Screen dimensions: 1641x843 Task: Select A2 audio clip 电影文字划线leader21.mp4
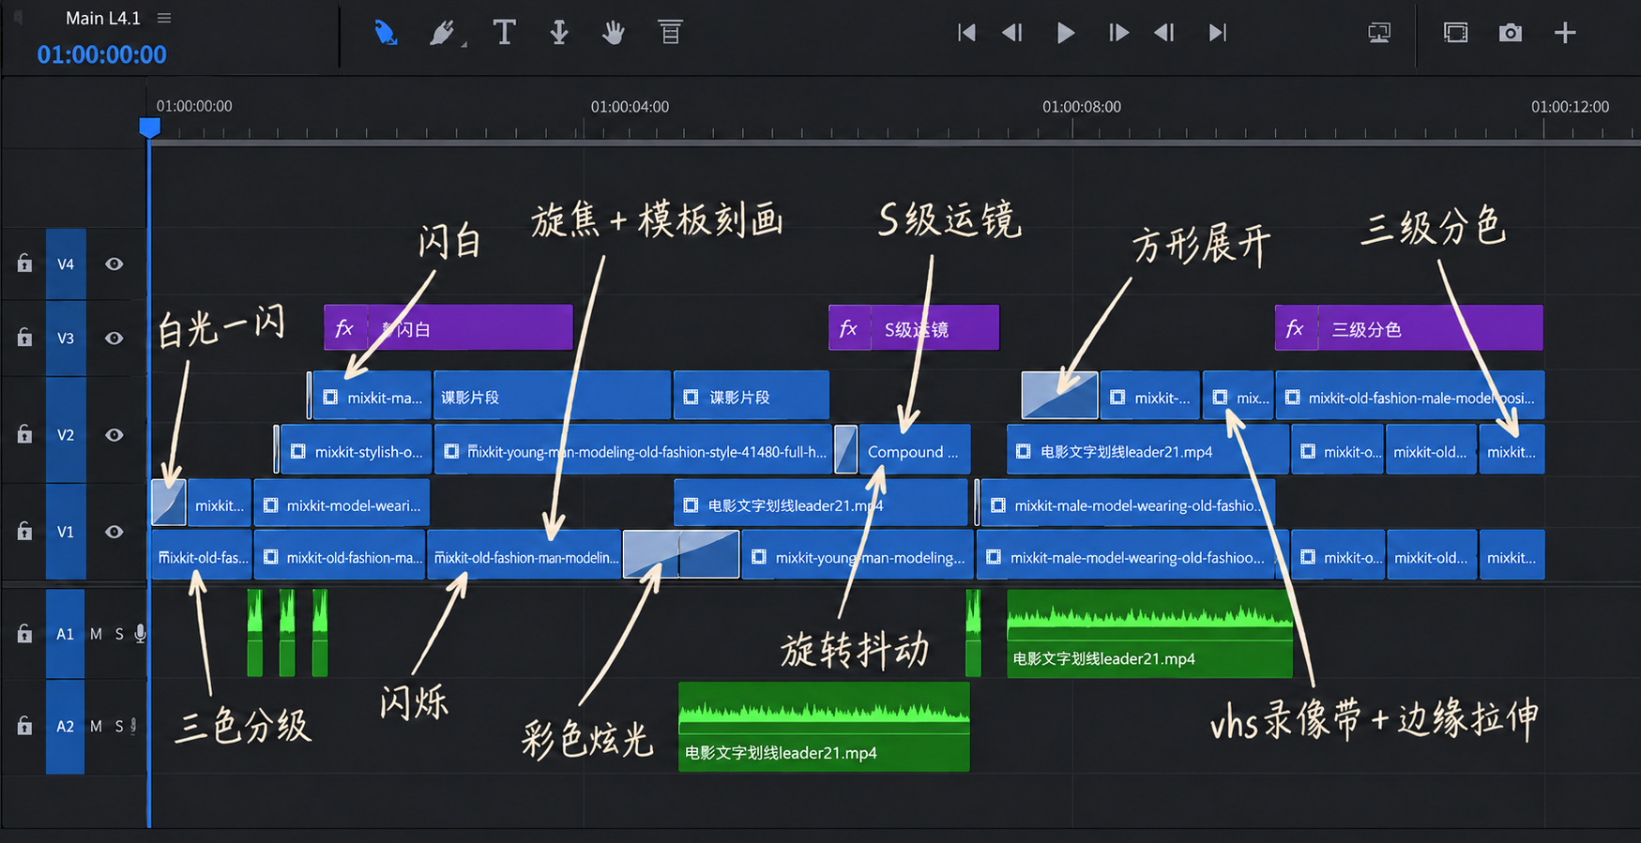click(824, 727)
